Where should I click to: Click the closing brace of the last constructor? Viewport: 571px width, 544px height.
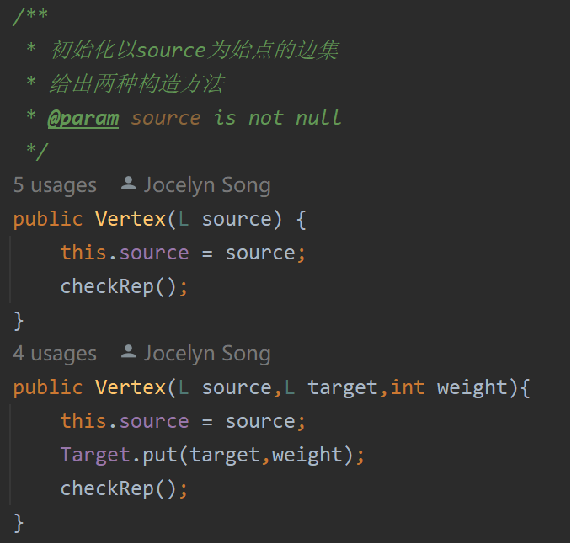pyautogui.click(x=19, y=522)
